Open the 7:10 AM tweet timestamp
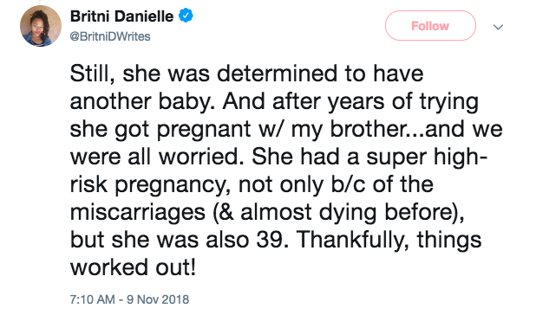This screenshot has width=536, height=315. [92, 299]
